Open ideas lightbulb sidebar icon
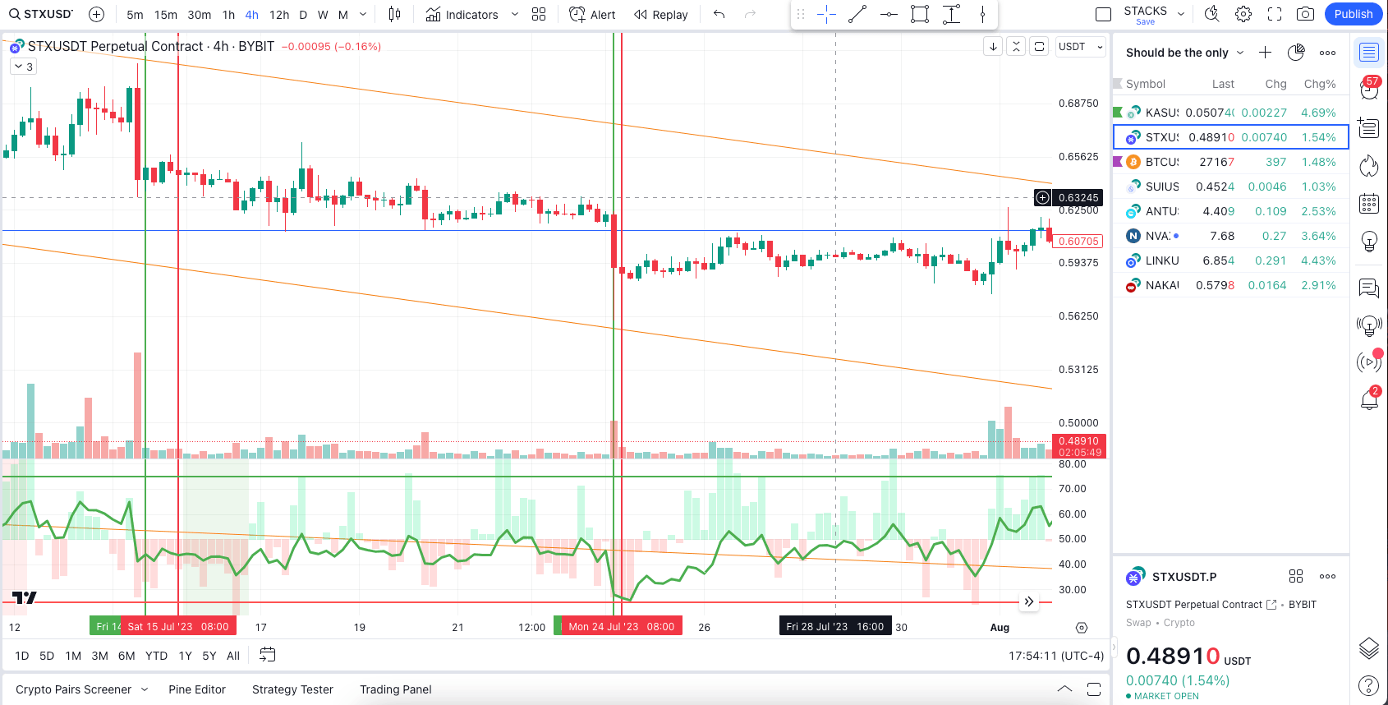Viewport: 1388px width, 705px height. 1369,242
